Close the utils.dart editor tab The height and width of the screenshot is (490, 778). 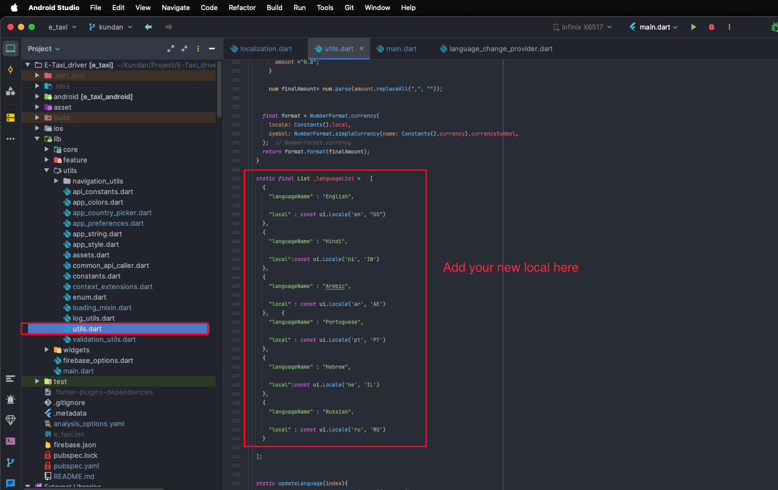click(x=362, y=49)
